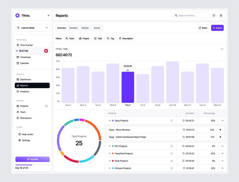
Task: Click the Thu 7 data point marker
Action: tap(128, 70)
